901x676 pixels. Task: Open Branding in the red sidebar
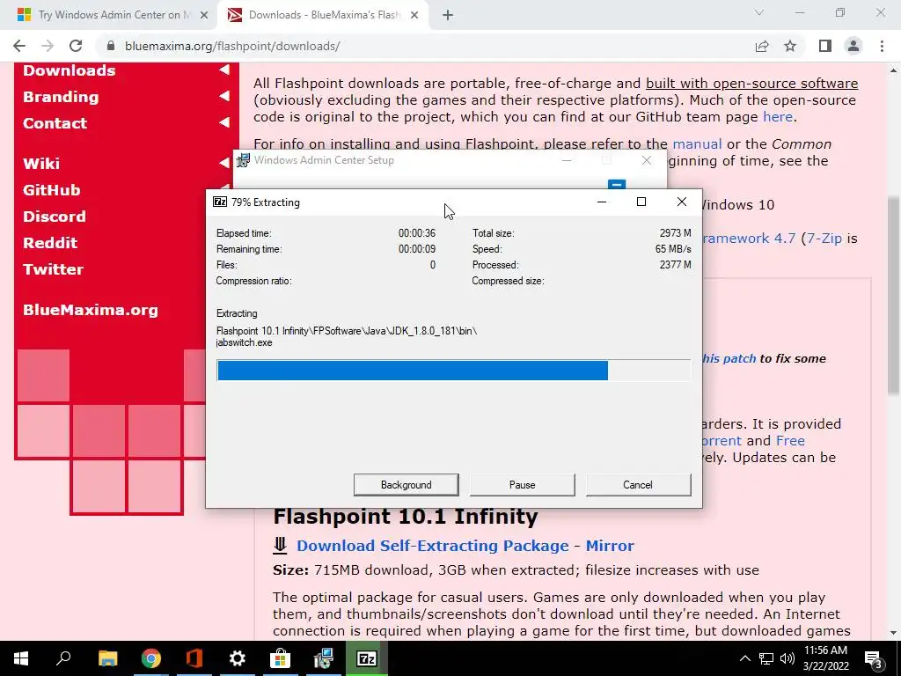pyautogui.click(x=61, y=97)
